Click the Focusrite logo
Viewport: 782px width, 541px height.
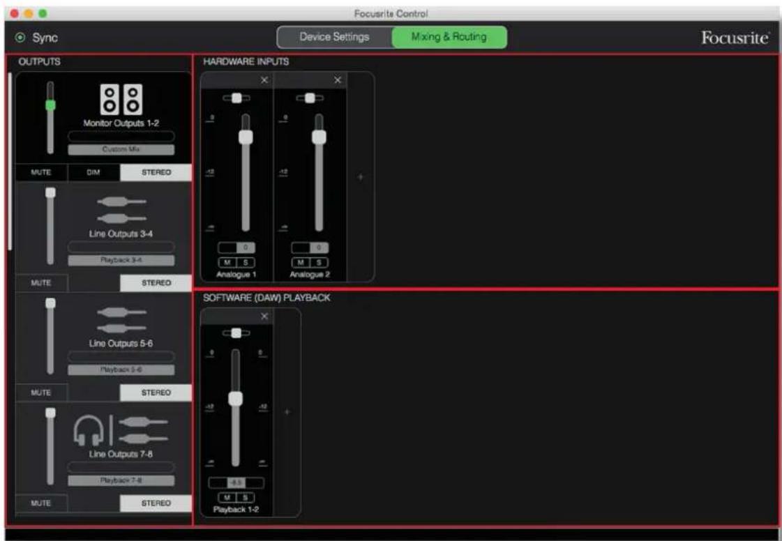[735, 38]
